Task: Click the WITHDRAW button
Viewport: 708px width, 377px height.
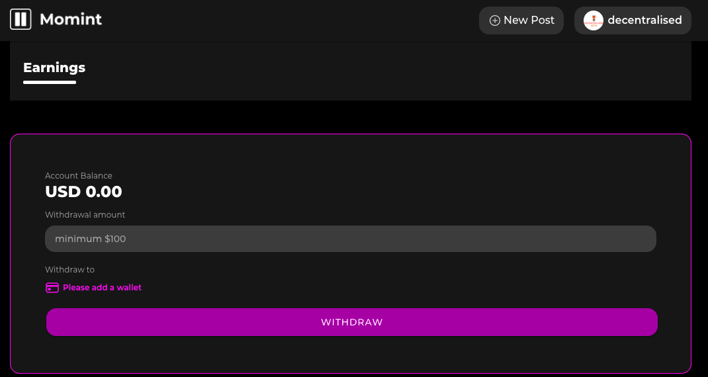Action: [x=352, y=322]
